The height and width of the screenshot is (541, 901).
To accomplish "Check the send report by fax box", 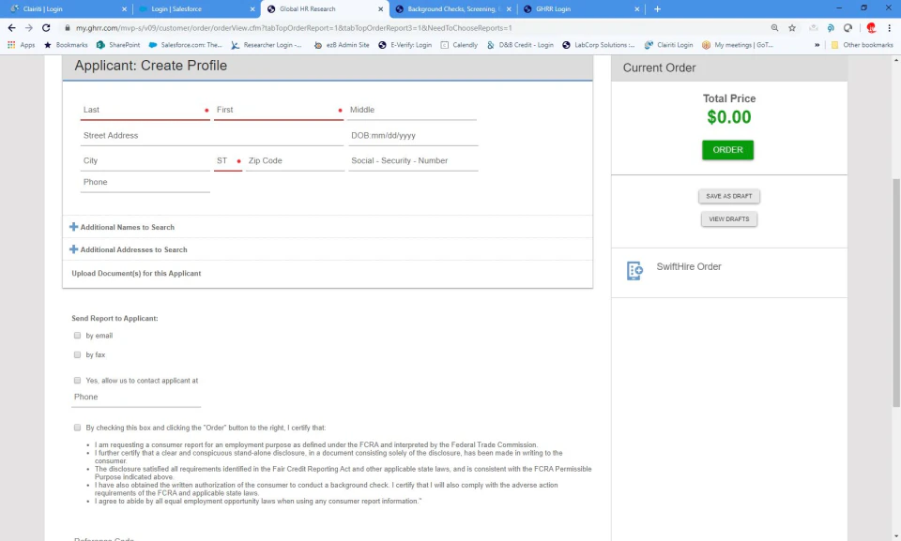I will coord(77,355).
